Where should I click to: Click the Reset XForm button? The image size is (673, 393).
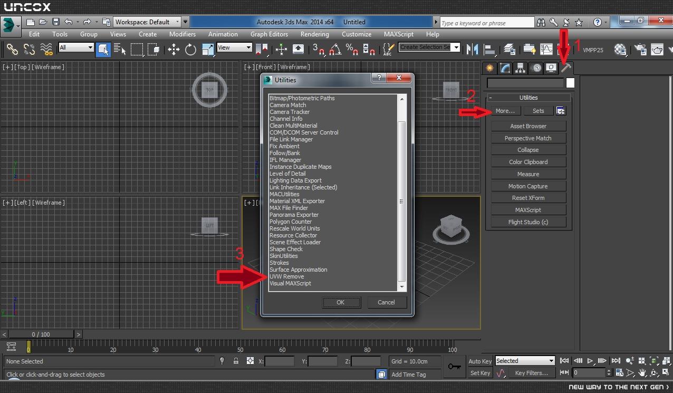pyautogui.click(x=528, y=198)
